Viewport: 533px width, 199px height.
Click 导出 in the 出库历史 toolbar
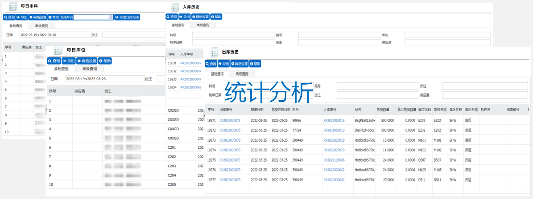[x=223, y=64]
